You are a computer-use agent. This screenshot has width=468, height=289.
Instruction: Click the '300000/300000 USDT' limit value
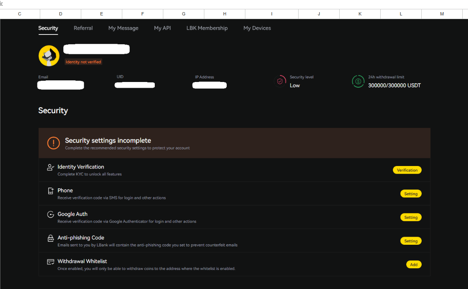(394, 85)
